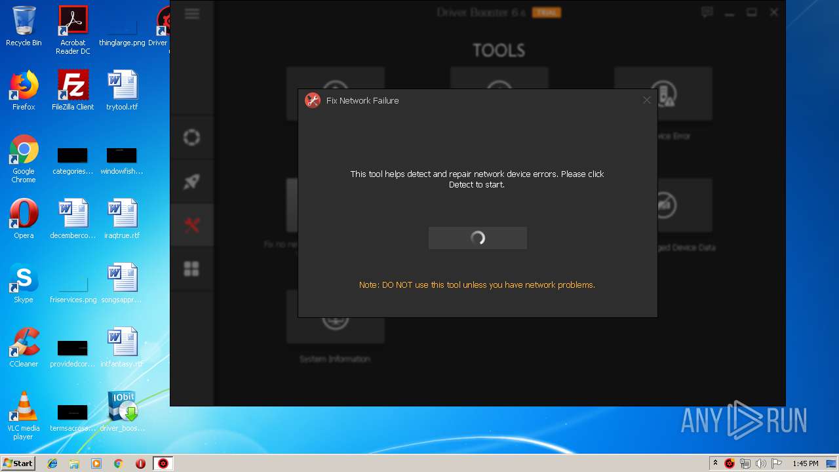
Task: Open Driver Booster action center grid icon
Action: coord(191,269)
